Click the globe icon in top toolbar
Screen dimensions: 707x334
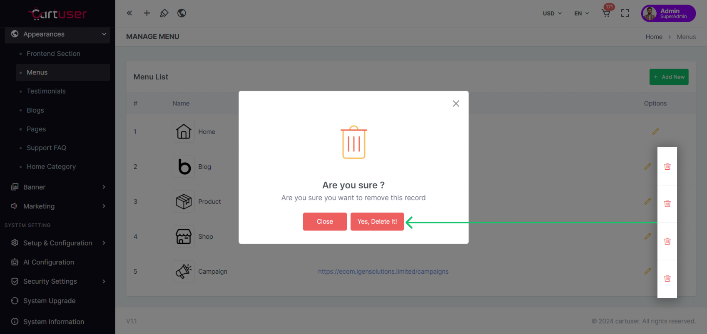182,13
